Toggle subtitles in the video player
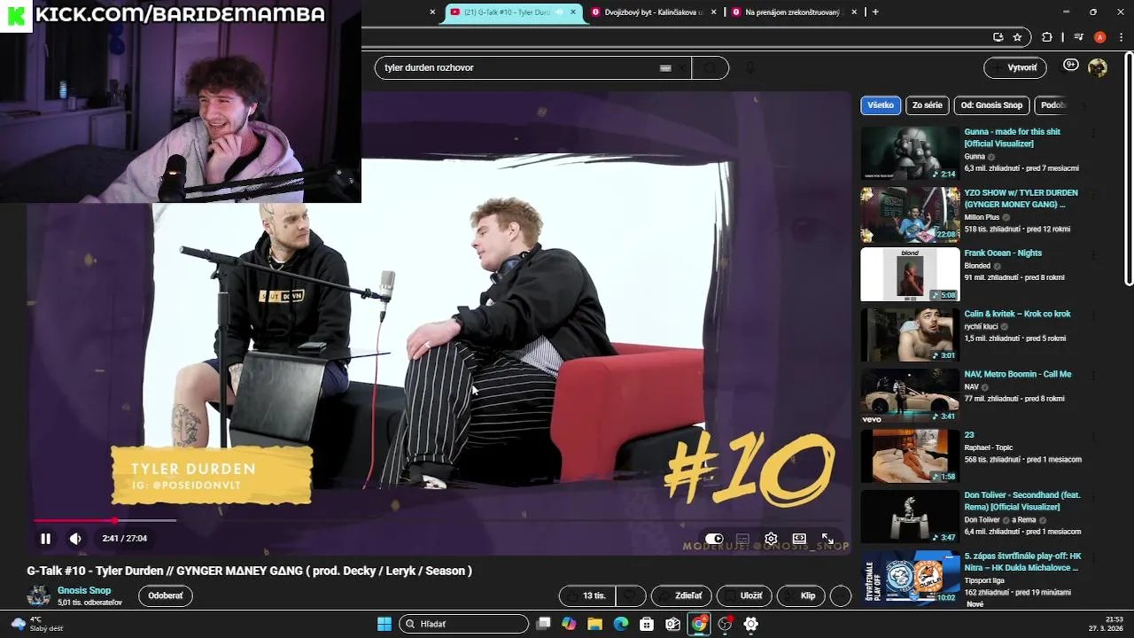The width and height of the screenshot is (1134, 638). click(742, 539)
